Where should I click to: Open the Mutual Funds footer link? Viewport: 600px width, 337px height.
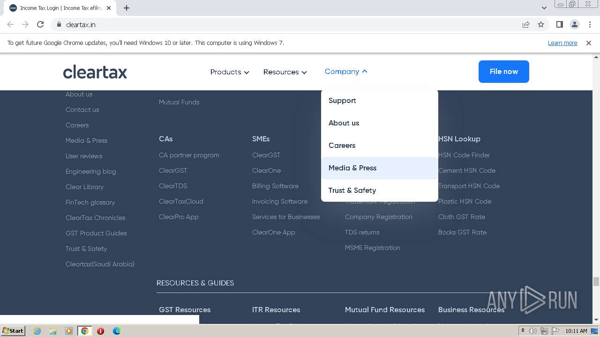[179, 102]
